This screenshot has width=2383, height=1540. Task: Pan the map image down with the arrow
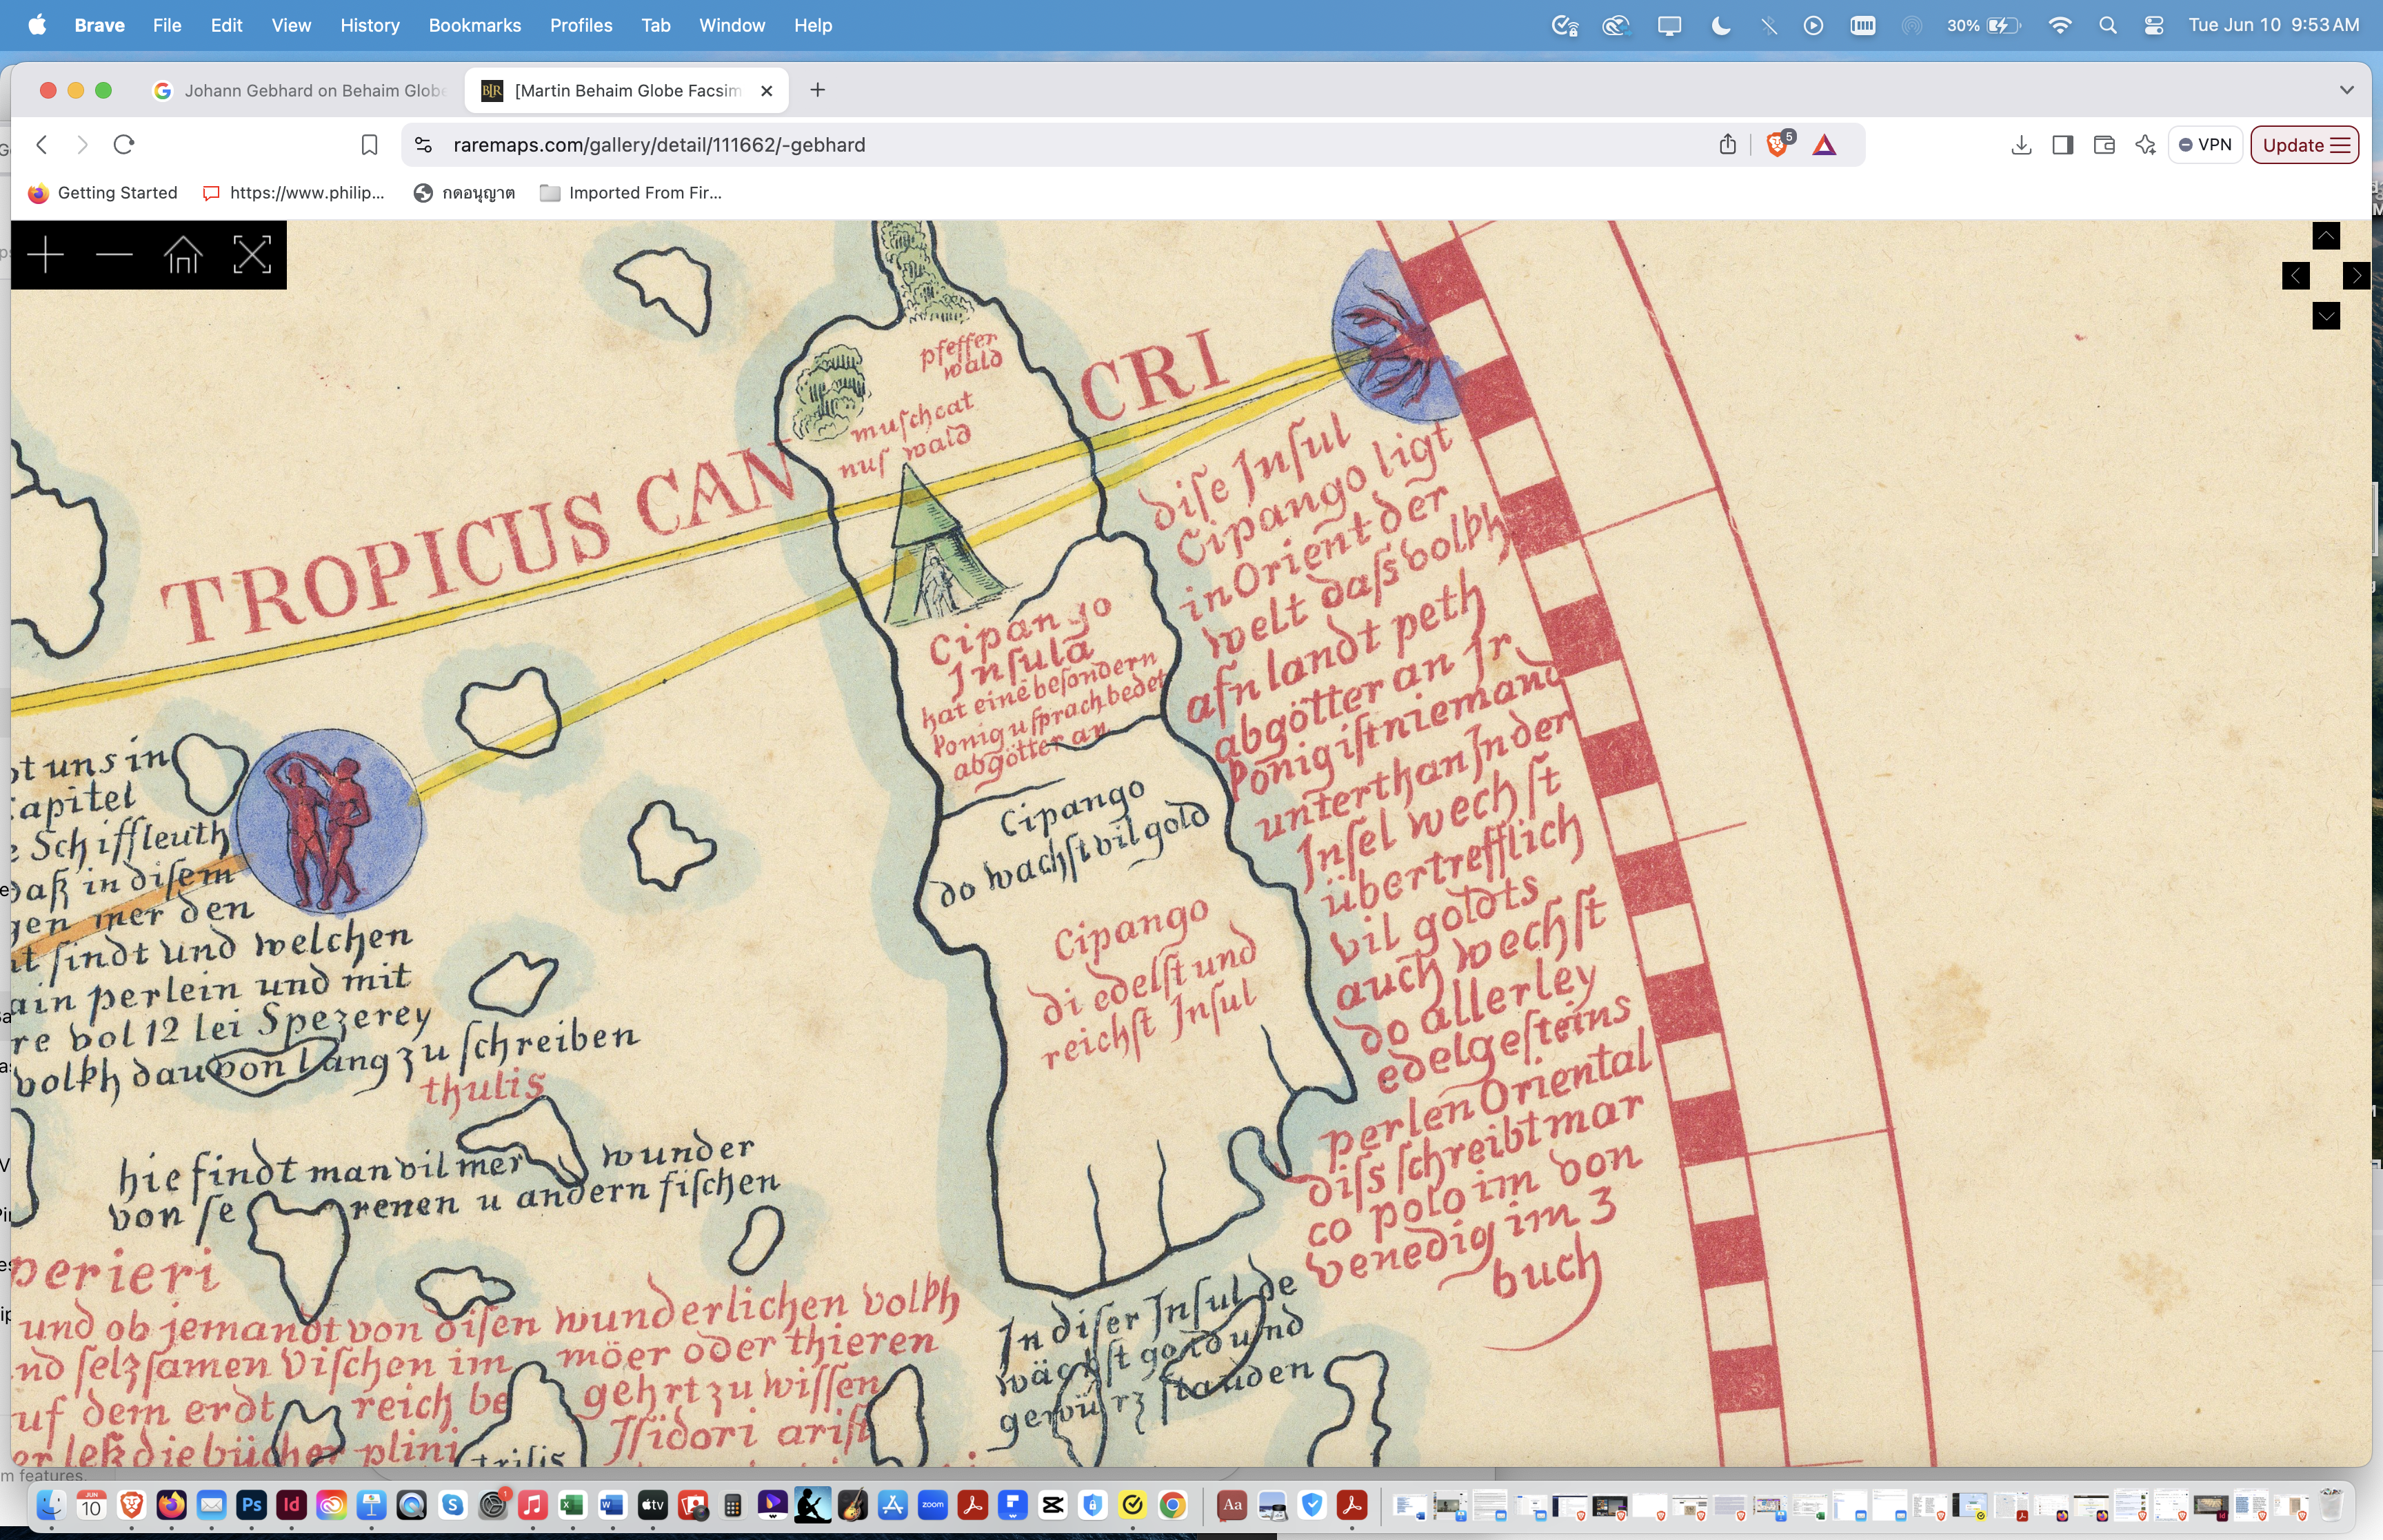point(2326,316)
